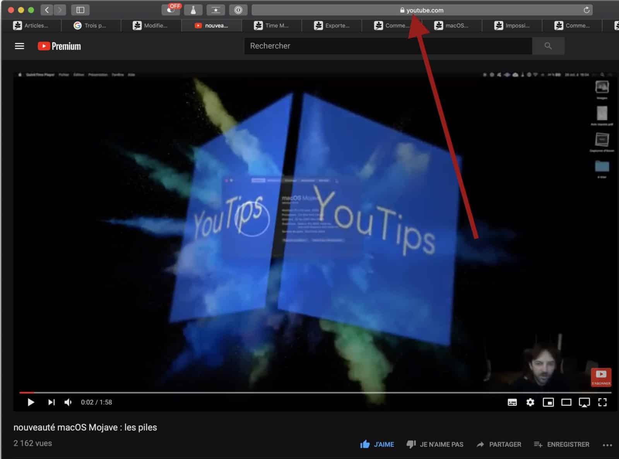Image resolution: width=619 pixels, height=459 pixels.
Task: Open the star bookmark extension icon
Action: point(215,10)
